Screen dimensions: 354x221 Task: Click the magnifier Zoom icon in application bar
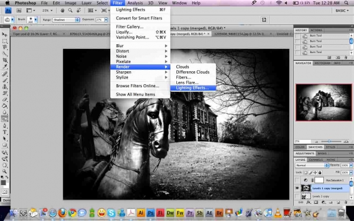tap(70, 11)
